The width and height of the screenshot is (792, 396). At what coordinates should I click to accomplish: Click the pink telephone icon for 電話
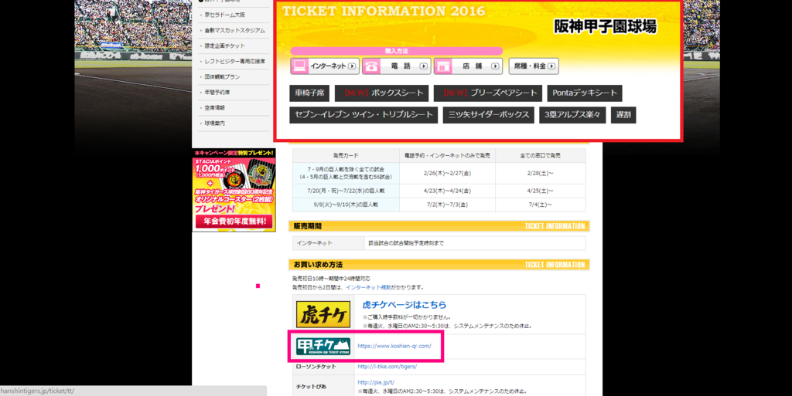tap(371, 66)
